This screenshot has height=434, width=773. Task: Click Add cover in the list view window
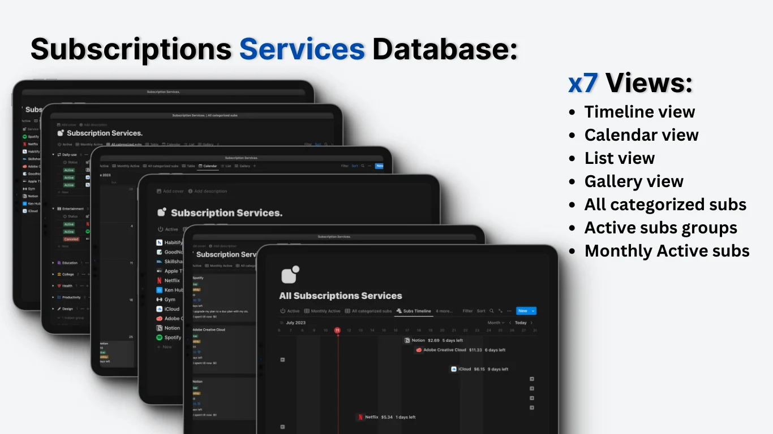click(x=170, y=191)
